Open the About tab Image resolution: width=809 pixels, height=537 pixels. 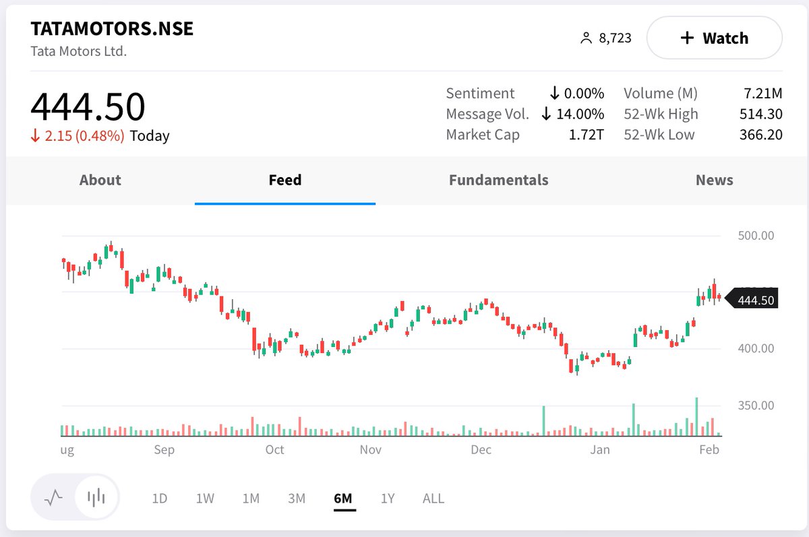point(100,180)
